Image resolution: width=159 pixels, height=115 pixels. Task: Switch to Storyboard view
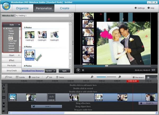[138, 77]
